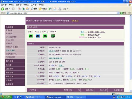Click the History icon in IE toolbar
The height and width of the screenshot is (99, 132).
click(50, 9)
